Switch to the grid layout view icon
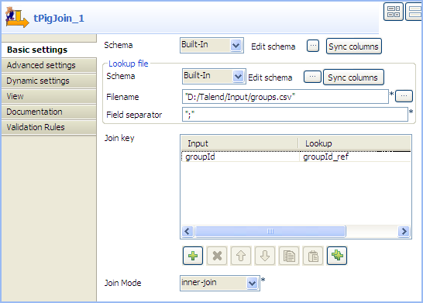423x303 pixels. coord(394,12)
